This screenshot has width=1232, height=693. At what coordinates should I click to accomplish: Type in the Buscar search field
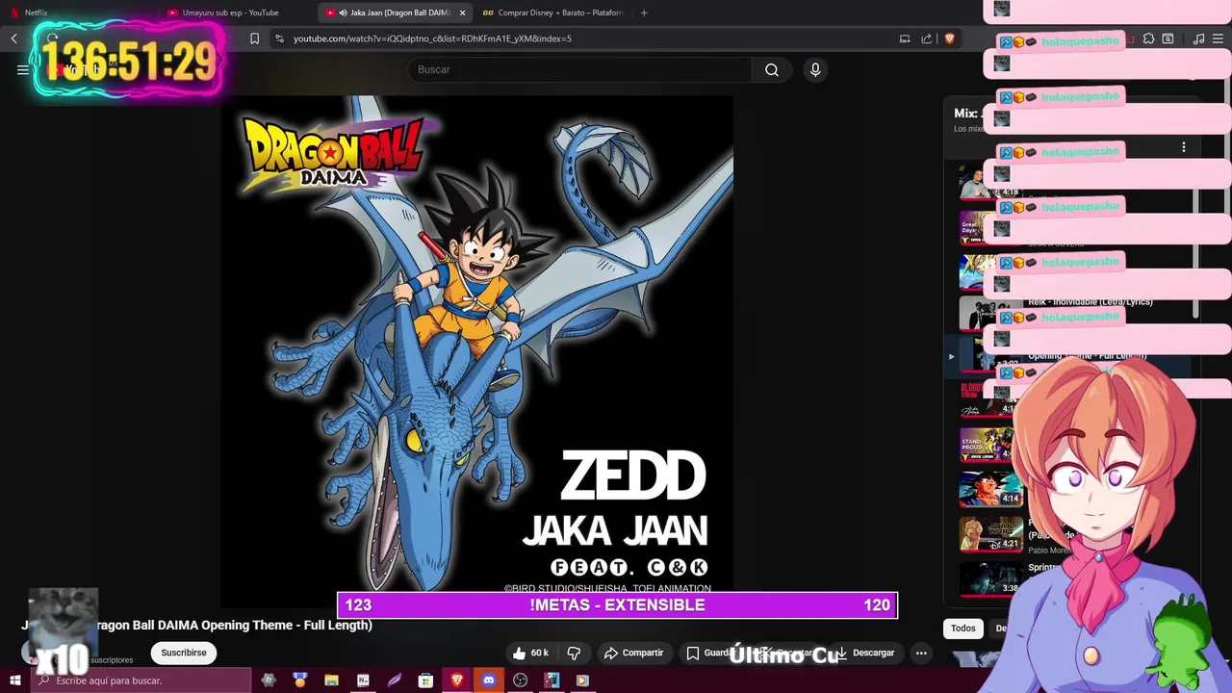[x=580, y=69]
